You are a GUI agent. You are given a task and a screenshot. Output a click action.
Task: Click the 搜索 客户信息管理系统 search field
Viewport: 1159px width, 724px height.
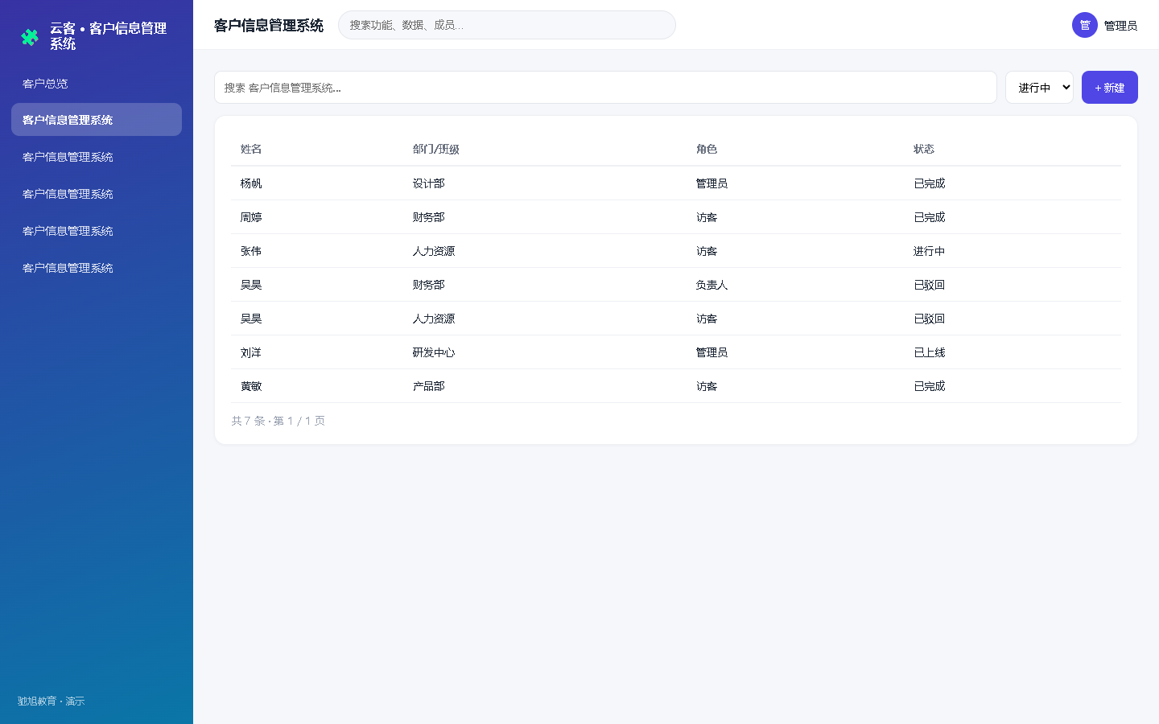(605, 88)
